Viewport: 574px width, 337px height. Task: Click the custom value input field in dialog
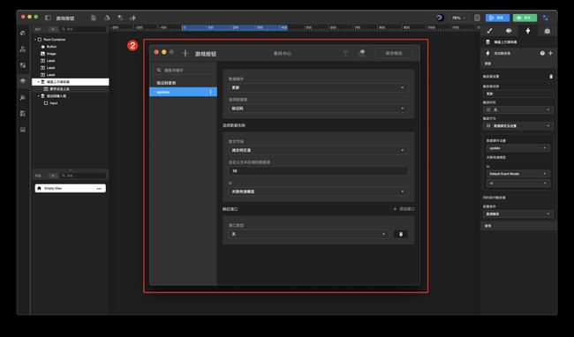318,170
